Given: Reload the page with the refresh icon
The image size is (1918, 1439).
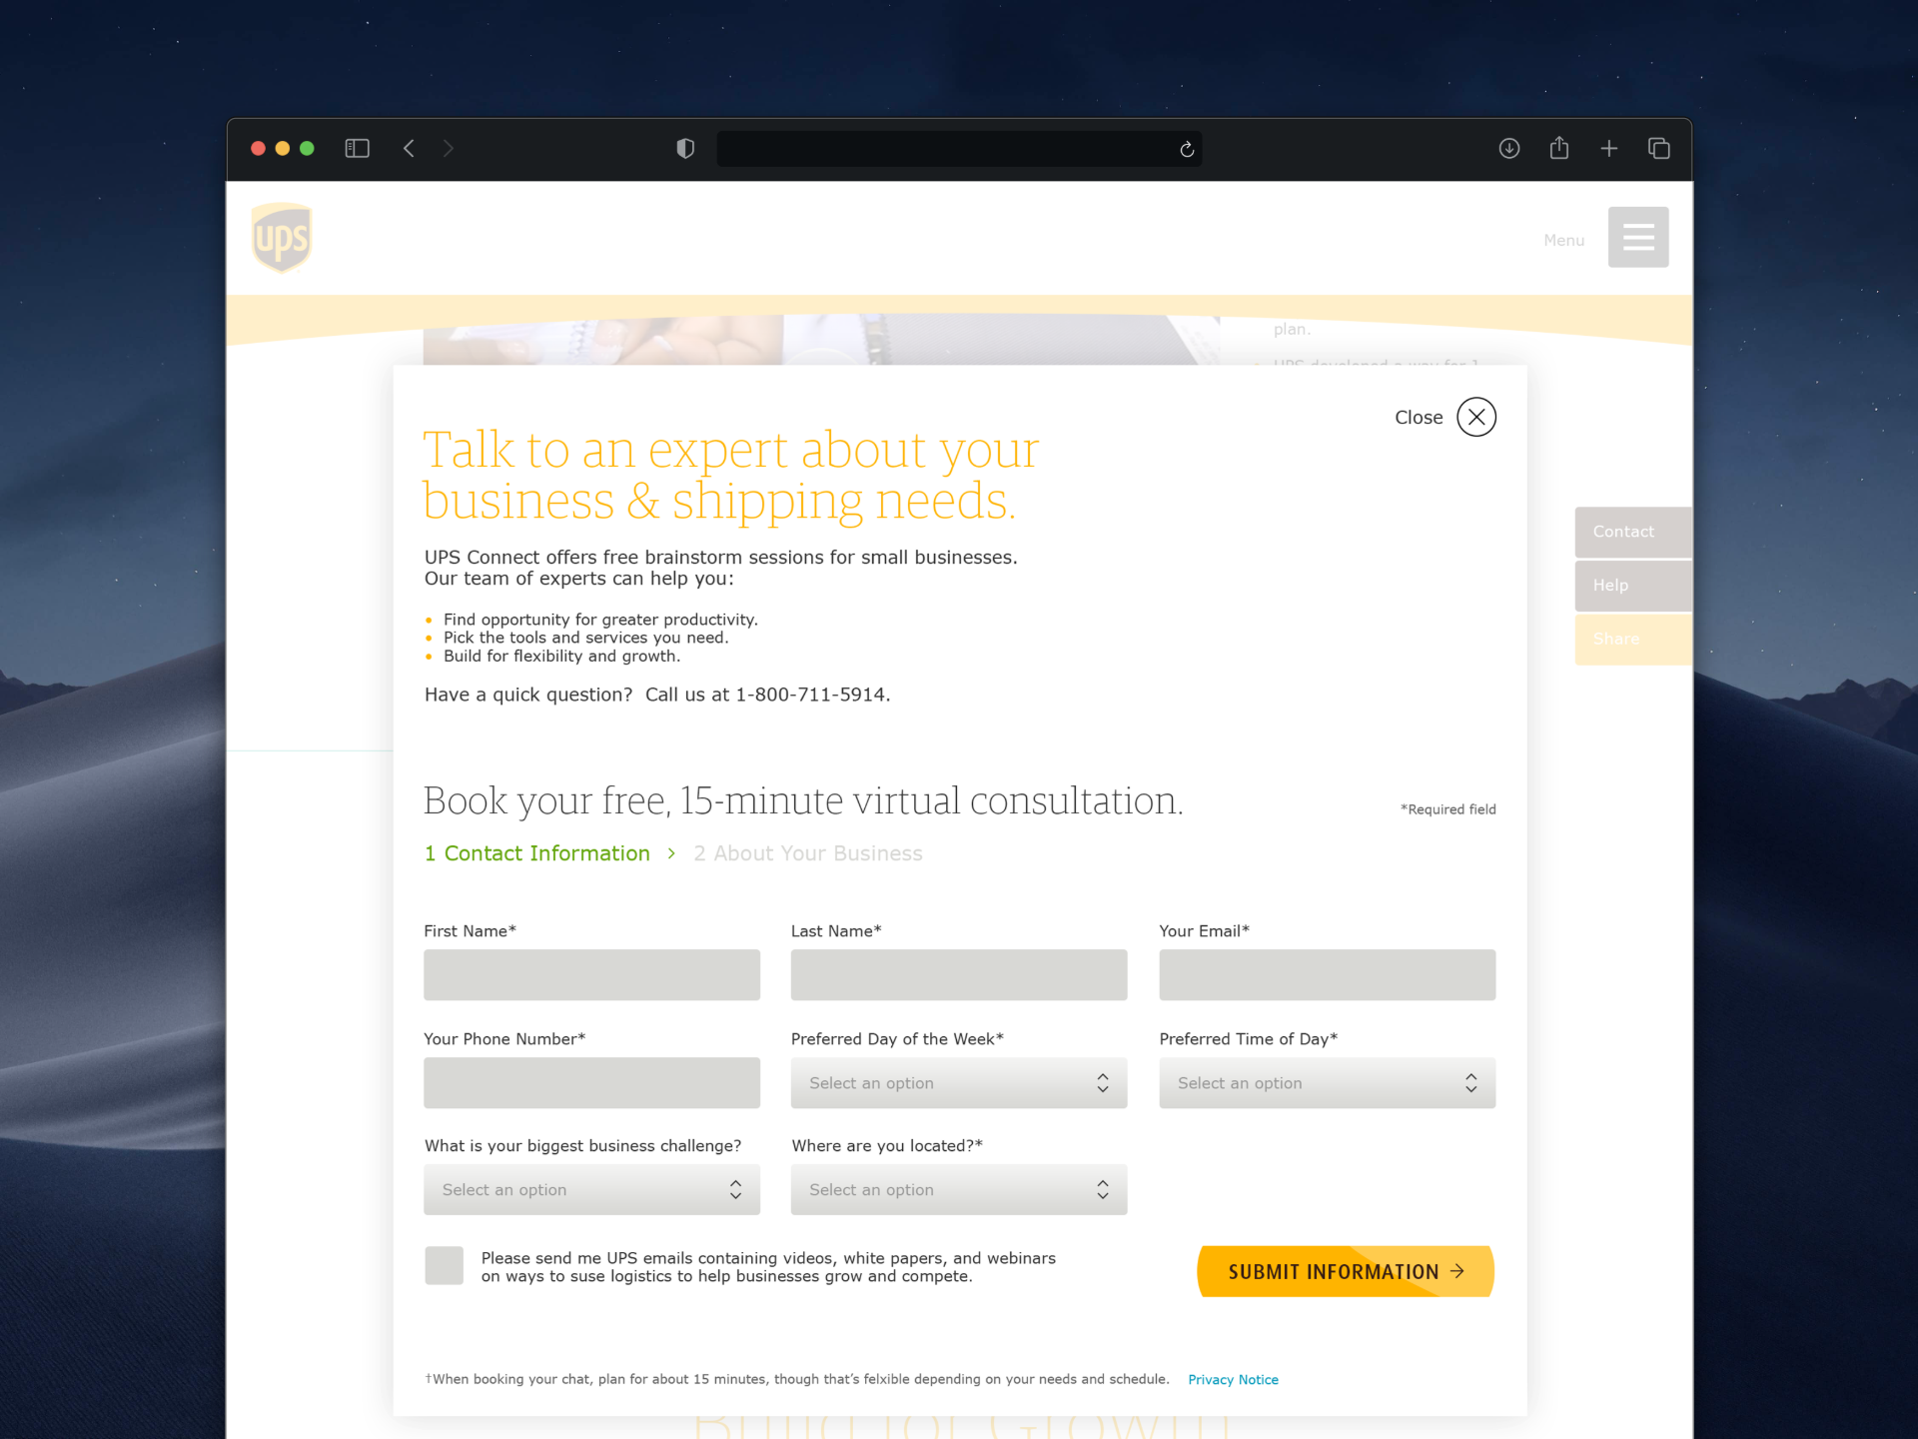Looking at the screenshot, I should point(1187,149).
